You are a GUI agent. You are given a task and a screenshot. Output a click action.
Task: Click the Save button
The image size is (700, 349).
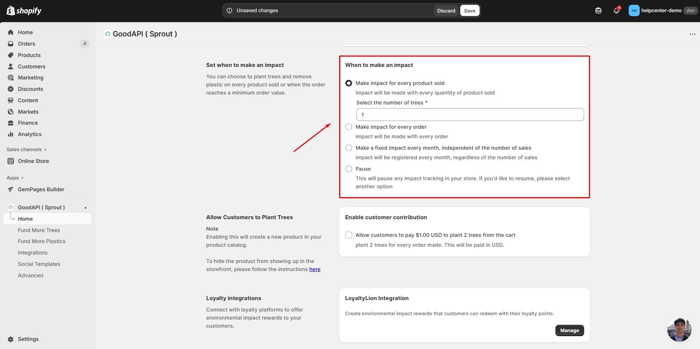pos(469,11)
